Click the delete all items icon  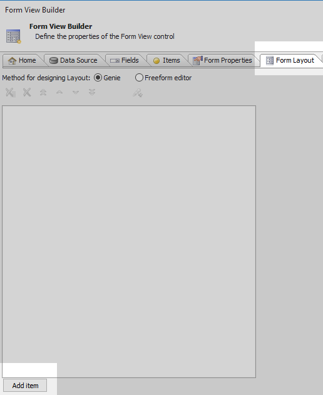click(11, 92)
